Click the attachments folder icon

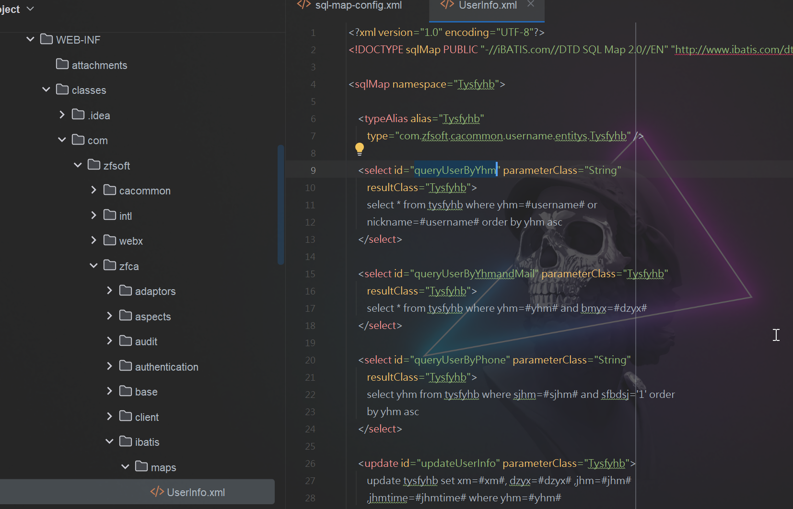[x=62, y=64]
